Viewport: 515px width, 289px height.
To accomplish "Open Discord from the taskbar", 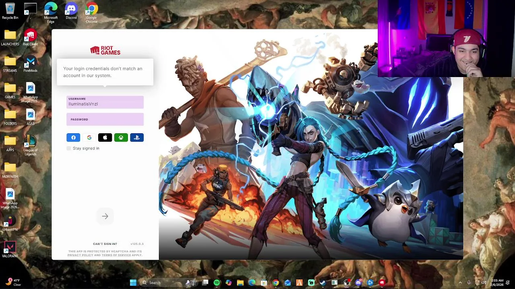I will (358, 283).
